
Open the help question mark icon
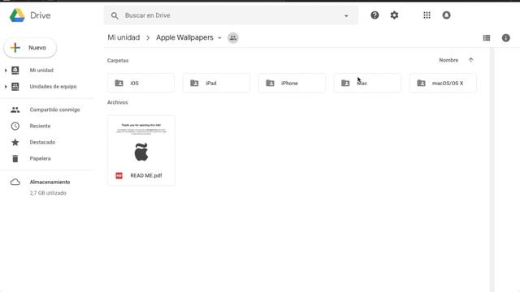point(375,15)
